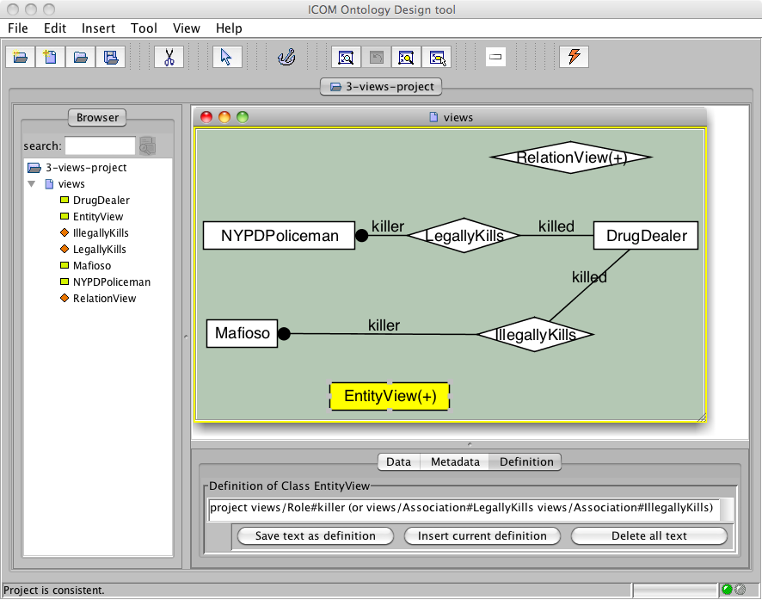The height and width of the screenshot is (600, 762).
Task: Click the small white rectangle toolbar button
Action: pyautogui.click(x=495, y=57)
